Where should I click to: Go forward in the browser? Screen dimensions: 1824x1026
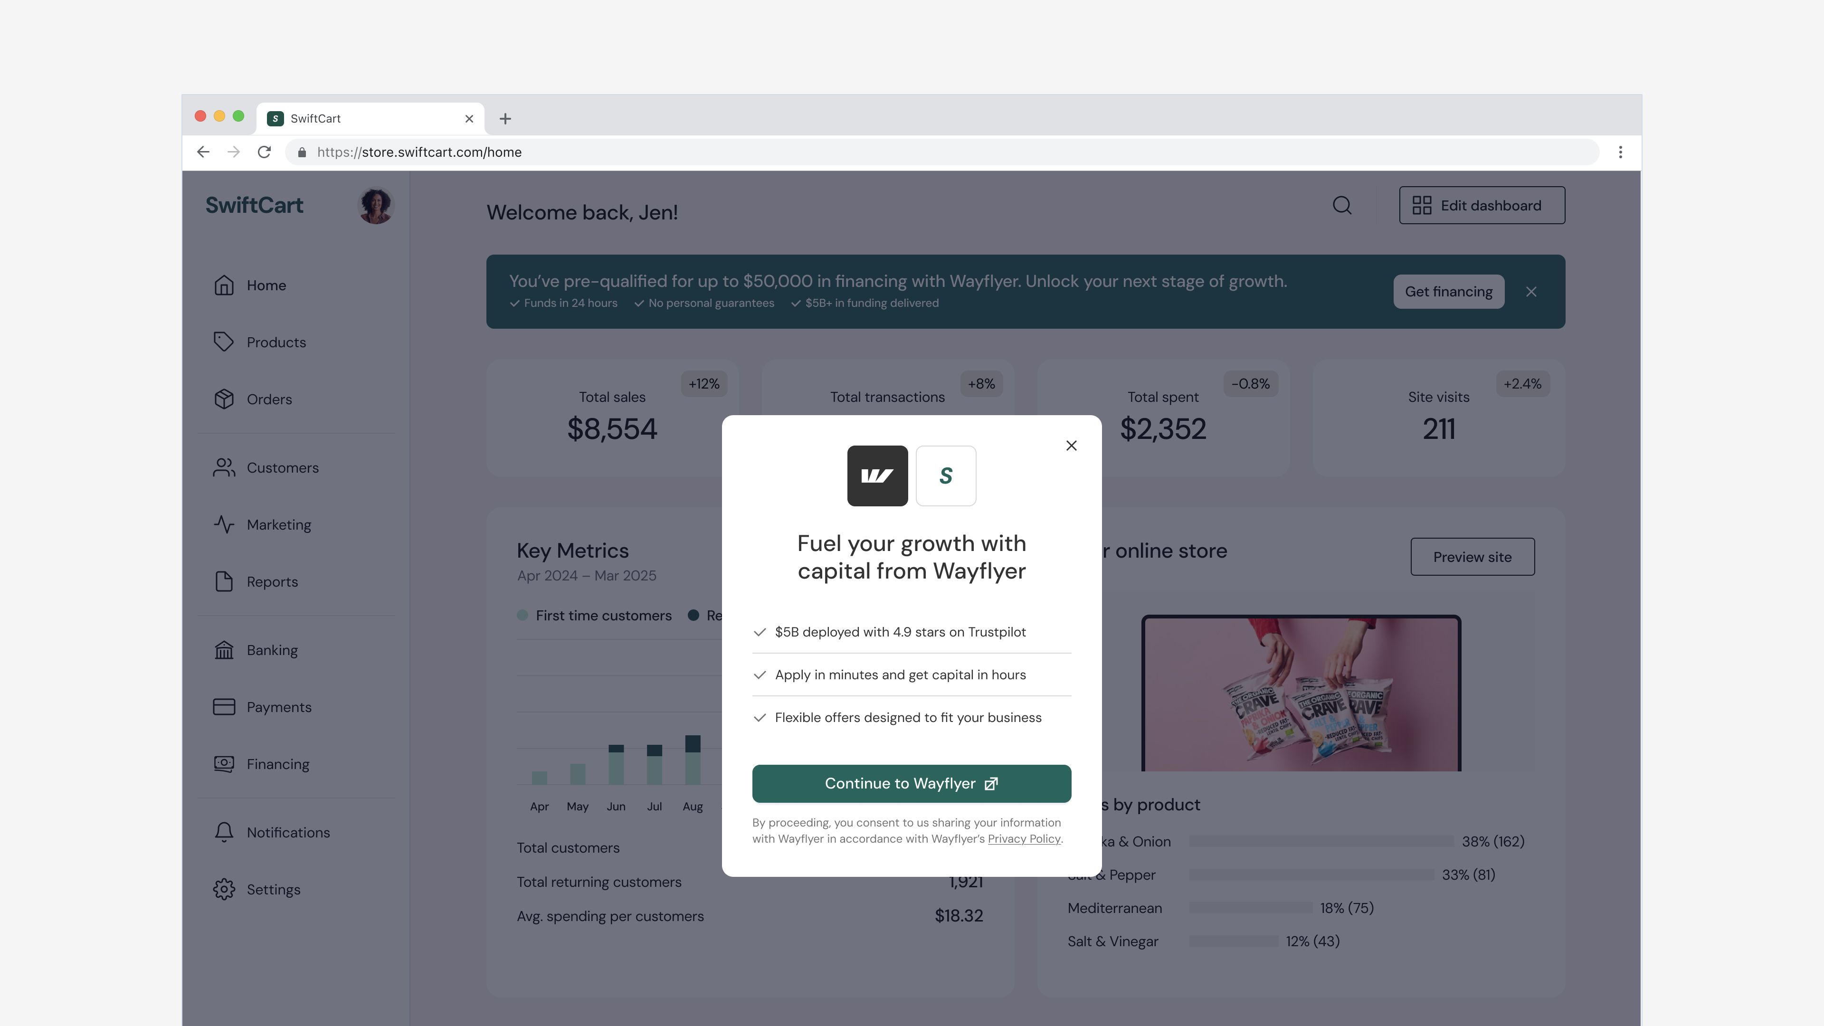tap(234, 152)
